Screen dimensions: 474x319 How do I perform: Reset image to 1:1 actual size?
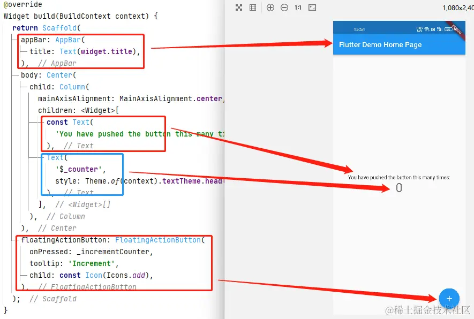click(298, 8)
